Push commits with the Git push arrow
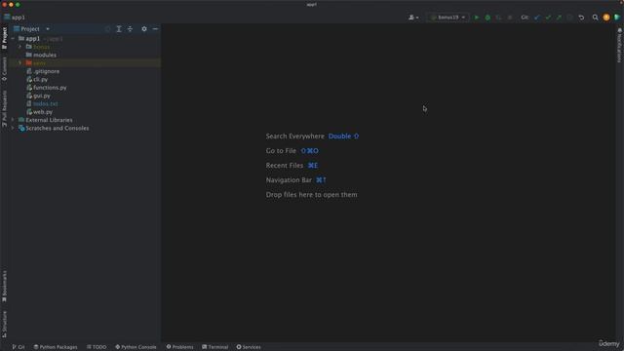Screen dimensions: 624x351 pyautogui.click(x=559, y=18)
